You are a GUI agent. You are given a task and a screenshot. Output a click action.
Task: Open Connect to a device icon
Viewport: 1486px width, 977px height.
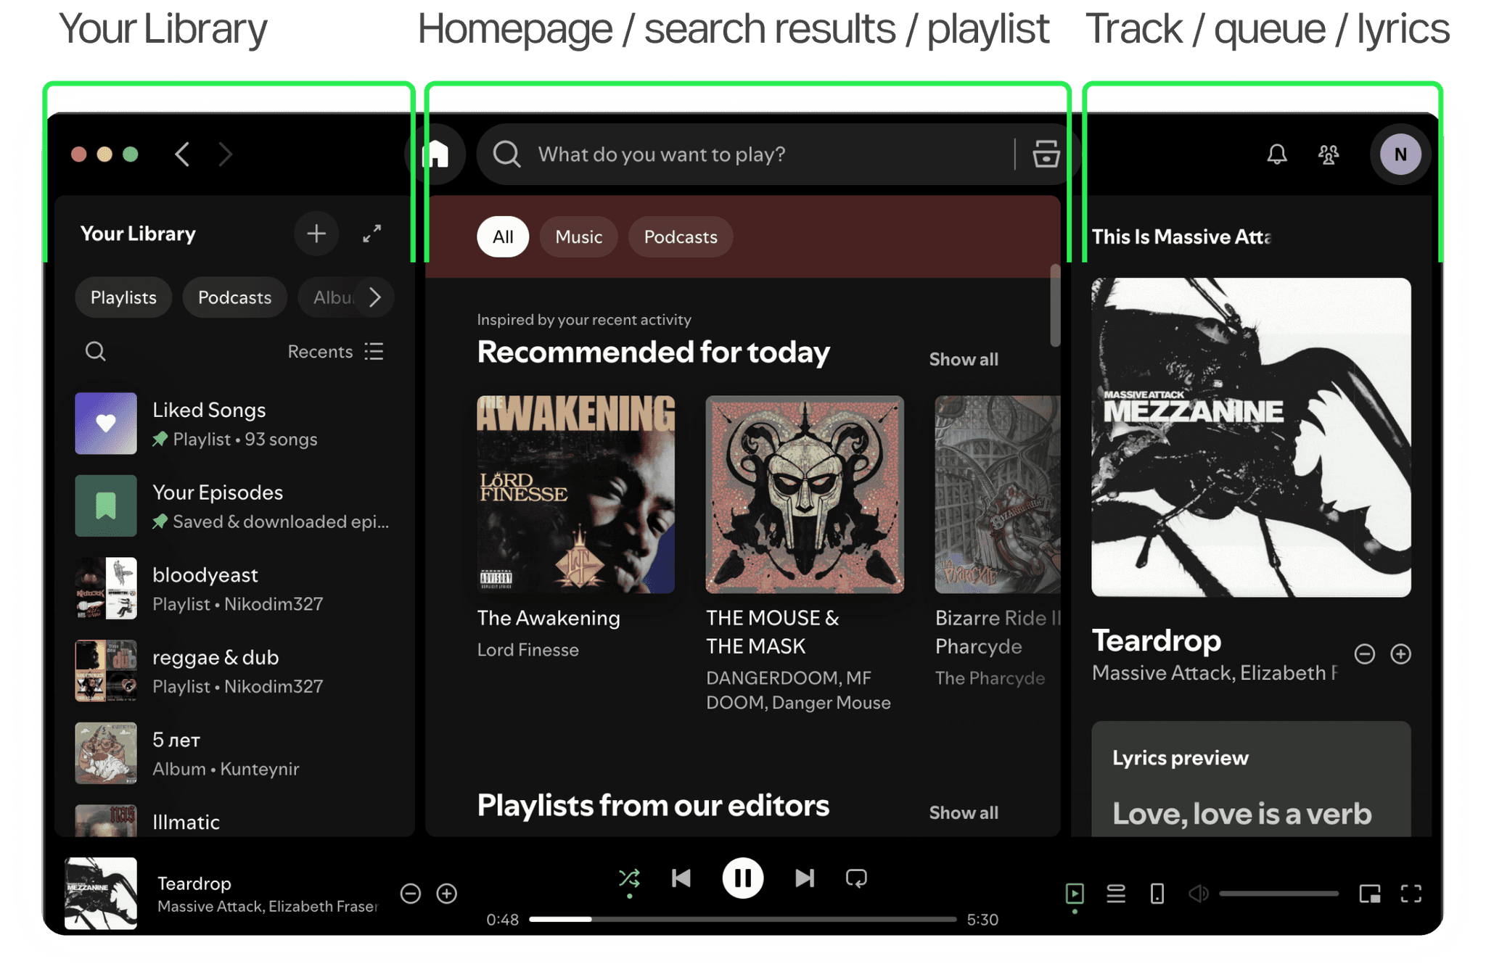(x=1157, y=894)
